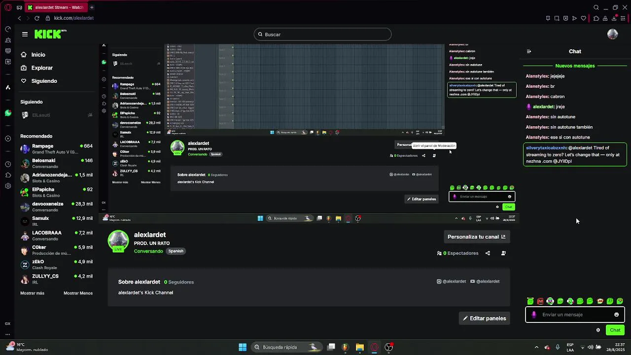Open recommended channel Belosmaki
631x355 pixels.
coord(56,163)
